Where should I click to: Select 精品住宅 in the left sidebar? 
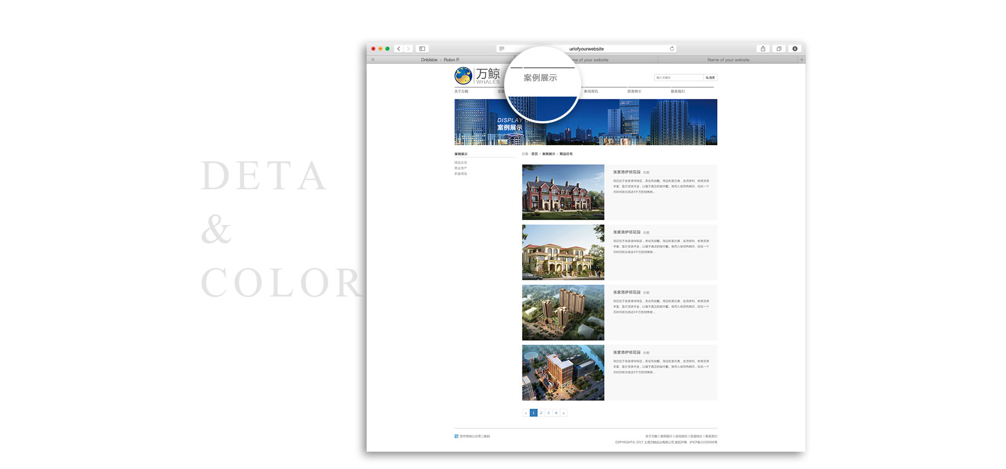[461, 162]
